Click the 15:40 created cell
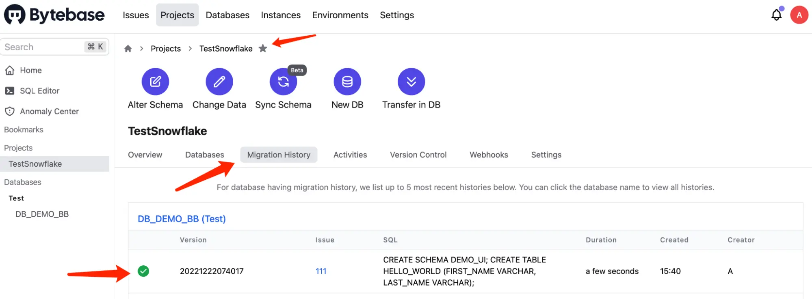Screen dimensions: 812x299 click(670, 271)
